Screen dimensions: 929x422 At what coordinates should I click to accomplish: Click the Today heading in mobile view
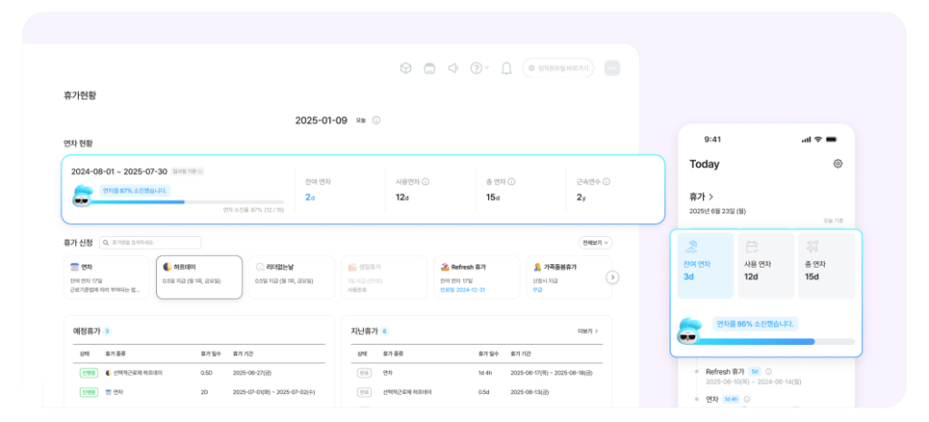[x=704, y=164]
